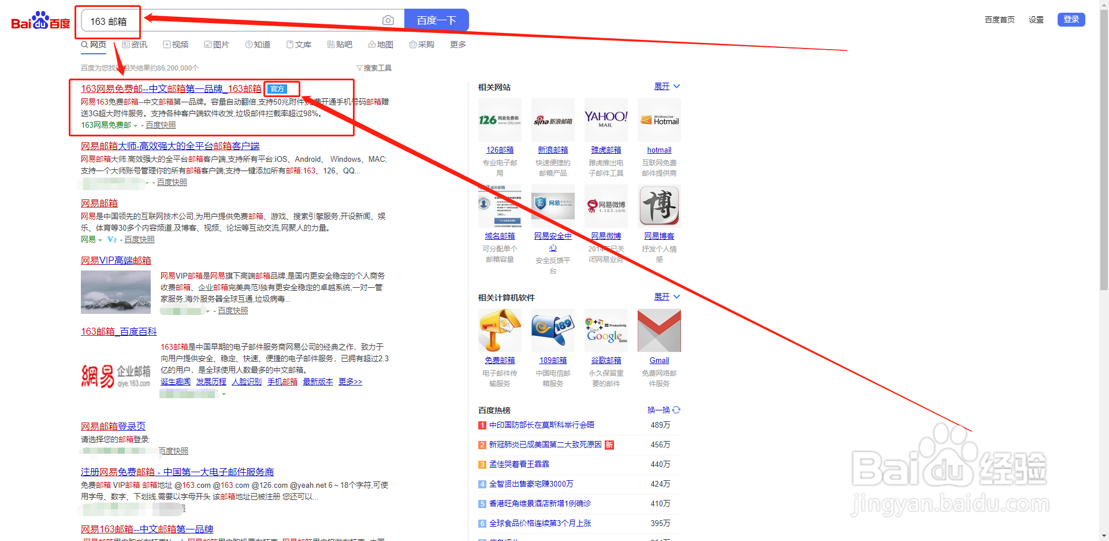Click the camera image-search icon
Viewport: 1109px width, 541px height.
[388, 20]
